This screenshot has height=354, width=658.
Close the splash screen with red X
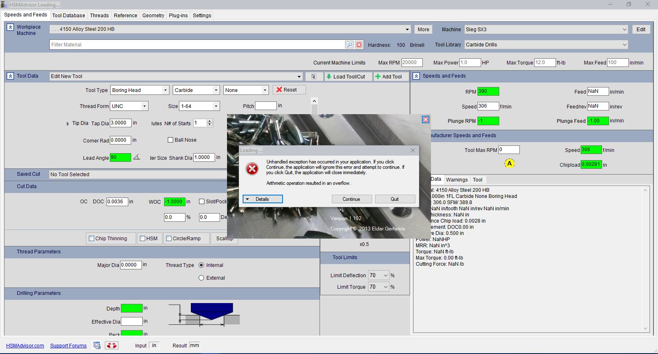[426, 120]
